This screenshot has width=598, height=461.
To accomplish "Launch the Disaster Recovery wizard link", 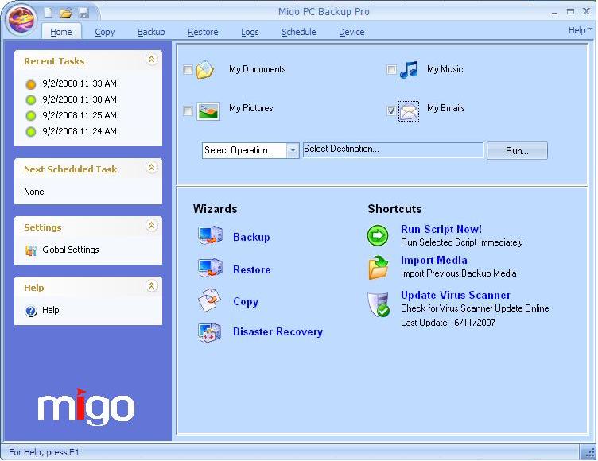I will [x=278, y=331].
